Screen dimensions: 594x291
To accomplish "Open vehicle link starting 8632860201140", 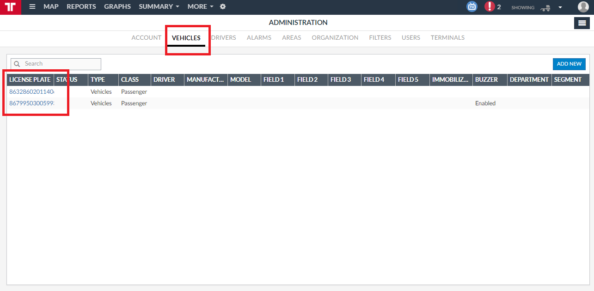I will coord(31,92).
